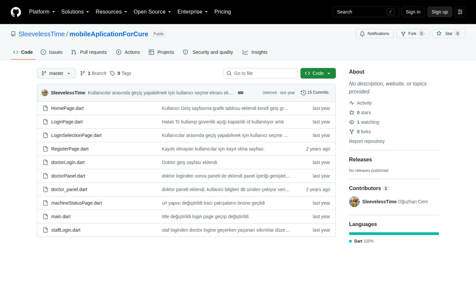Open mobileAplicationForCure repository link

tap(109, 34)
